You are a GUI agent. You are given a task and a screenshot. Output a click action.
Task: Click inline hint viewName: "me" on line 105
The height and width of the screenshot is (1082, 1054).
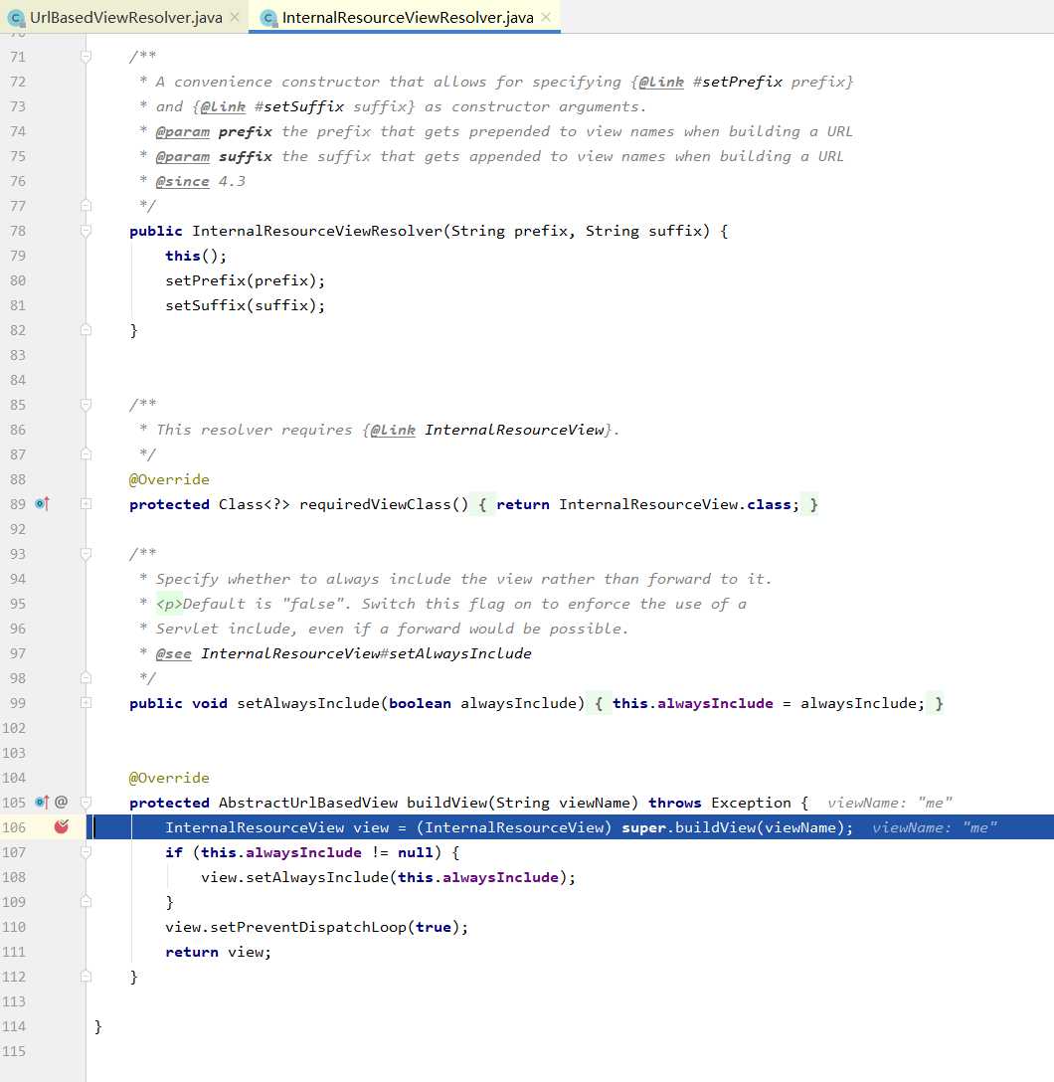tap(889, 802)
